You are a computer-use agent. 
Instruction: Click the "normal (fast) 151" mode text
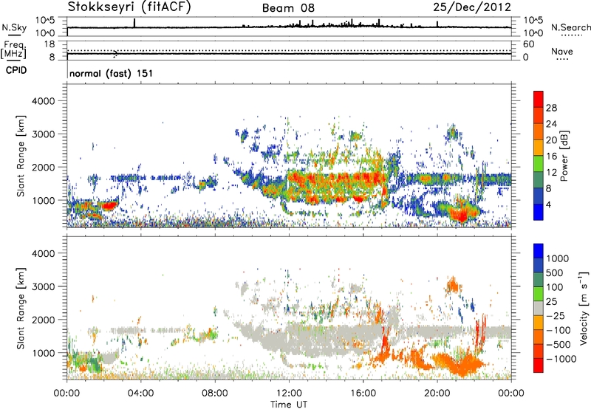pyautogui.click(x=112, y=73)
